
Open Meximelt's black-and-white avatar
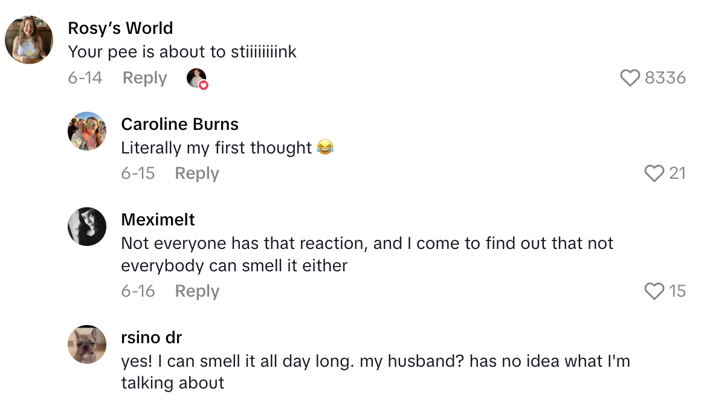pos(87,227)
